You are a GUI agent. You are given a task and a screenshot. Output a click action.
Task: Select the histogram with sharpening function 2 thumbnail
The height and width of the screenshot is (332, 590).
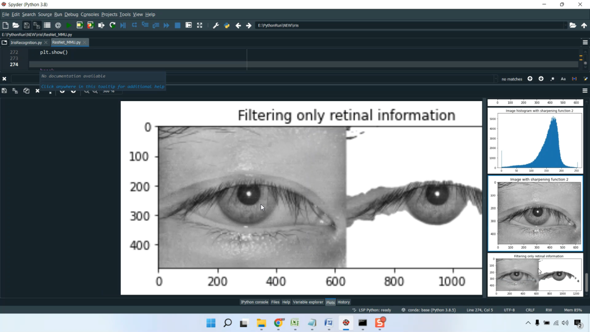(x=535, y=140)
